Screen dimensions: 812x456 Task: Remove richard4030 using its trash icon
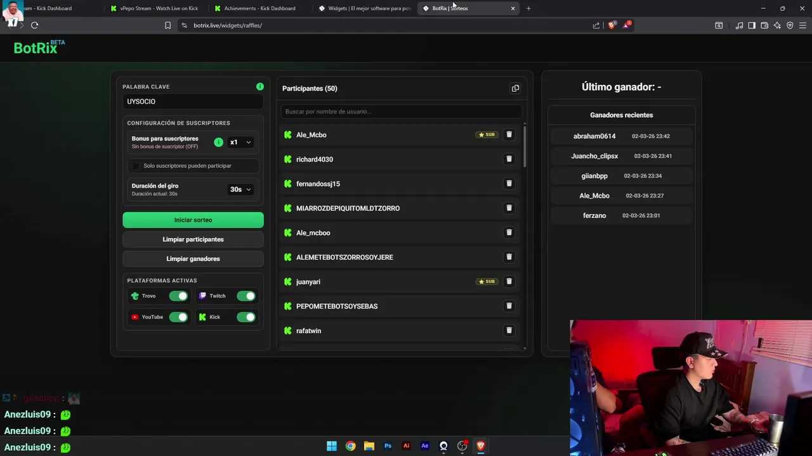pyautogui.click(x=509, y=159)
